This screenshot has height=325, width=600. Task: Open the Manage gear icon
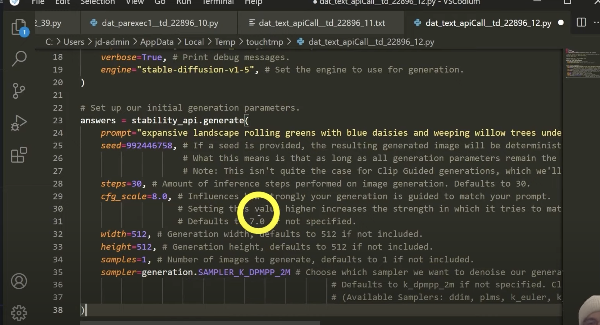[x=19, y=313]
